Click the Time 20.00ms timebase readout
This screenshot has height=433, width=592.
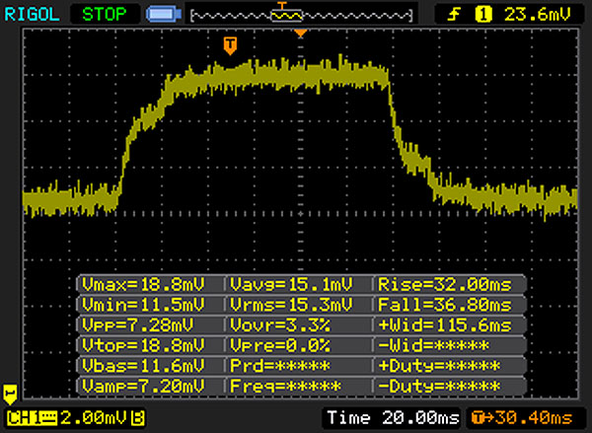393,418
